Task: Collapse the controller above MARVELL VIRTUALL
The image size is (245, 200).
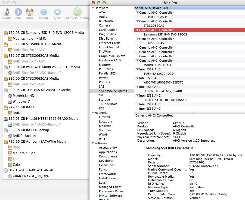Action: [x=137, y=60]
